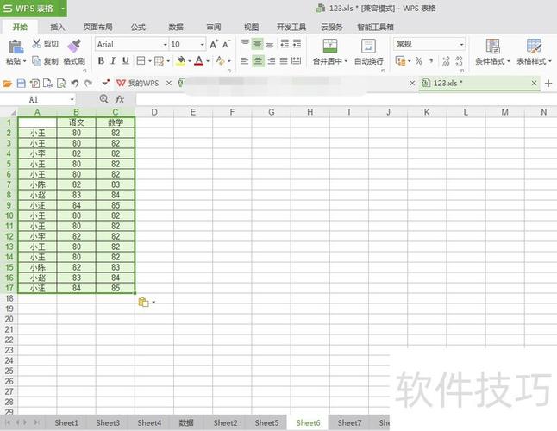Image resolution: width=557 pixels, height=431 pixels.
Task: Increase decimal places icon
Action: [446, 61]
